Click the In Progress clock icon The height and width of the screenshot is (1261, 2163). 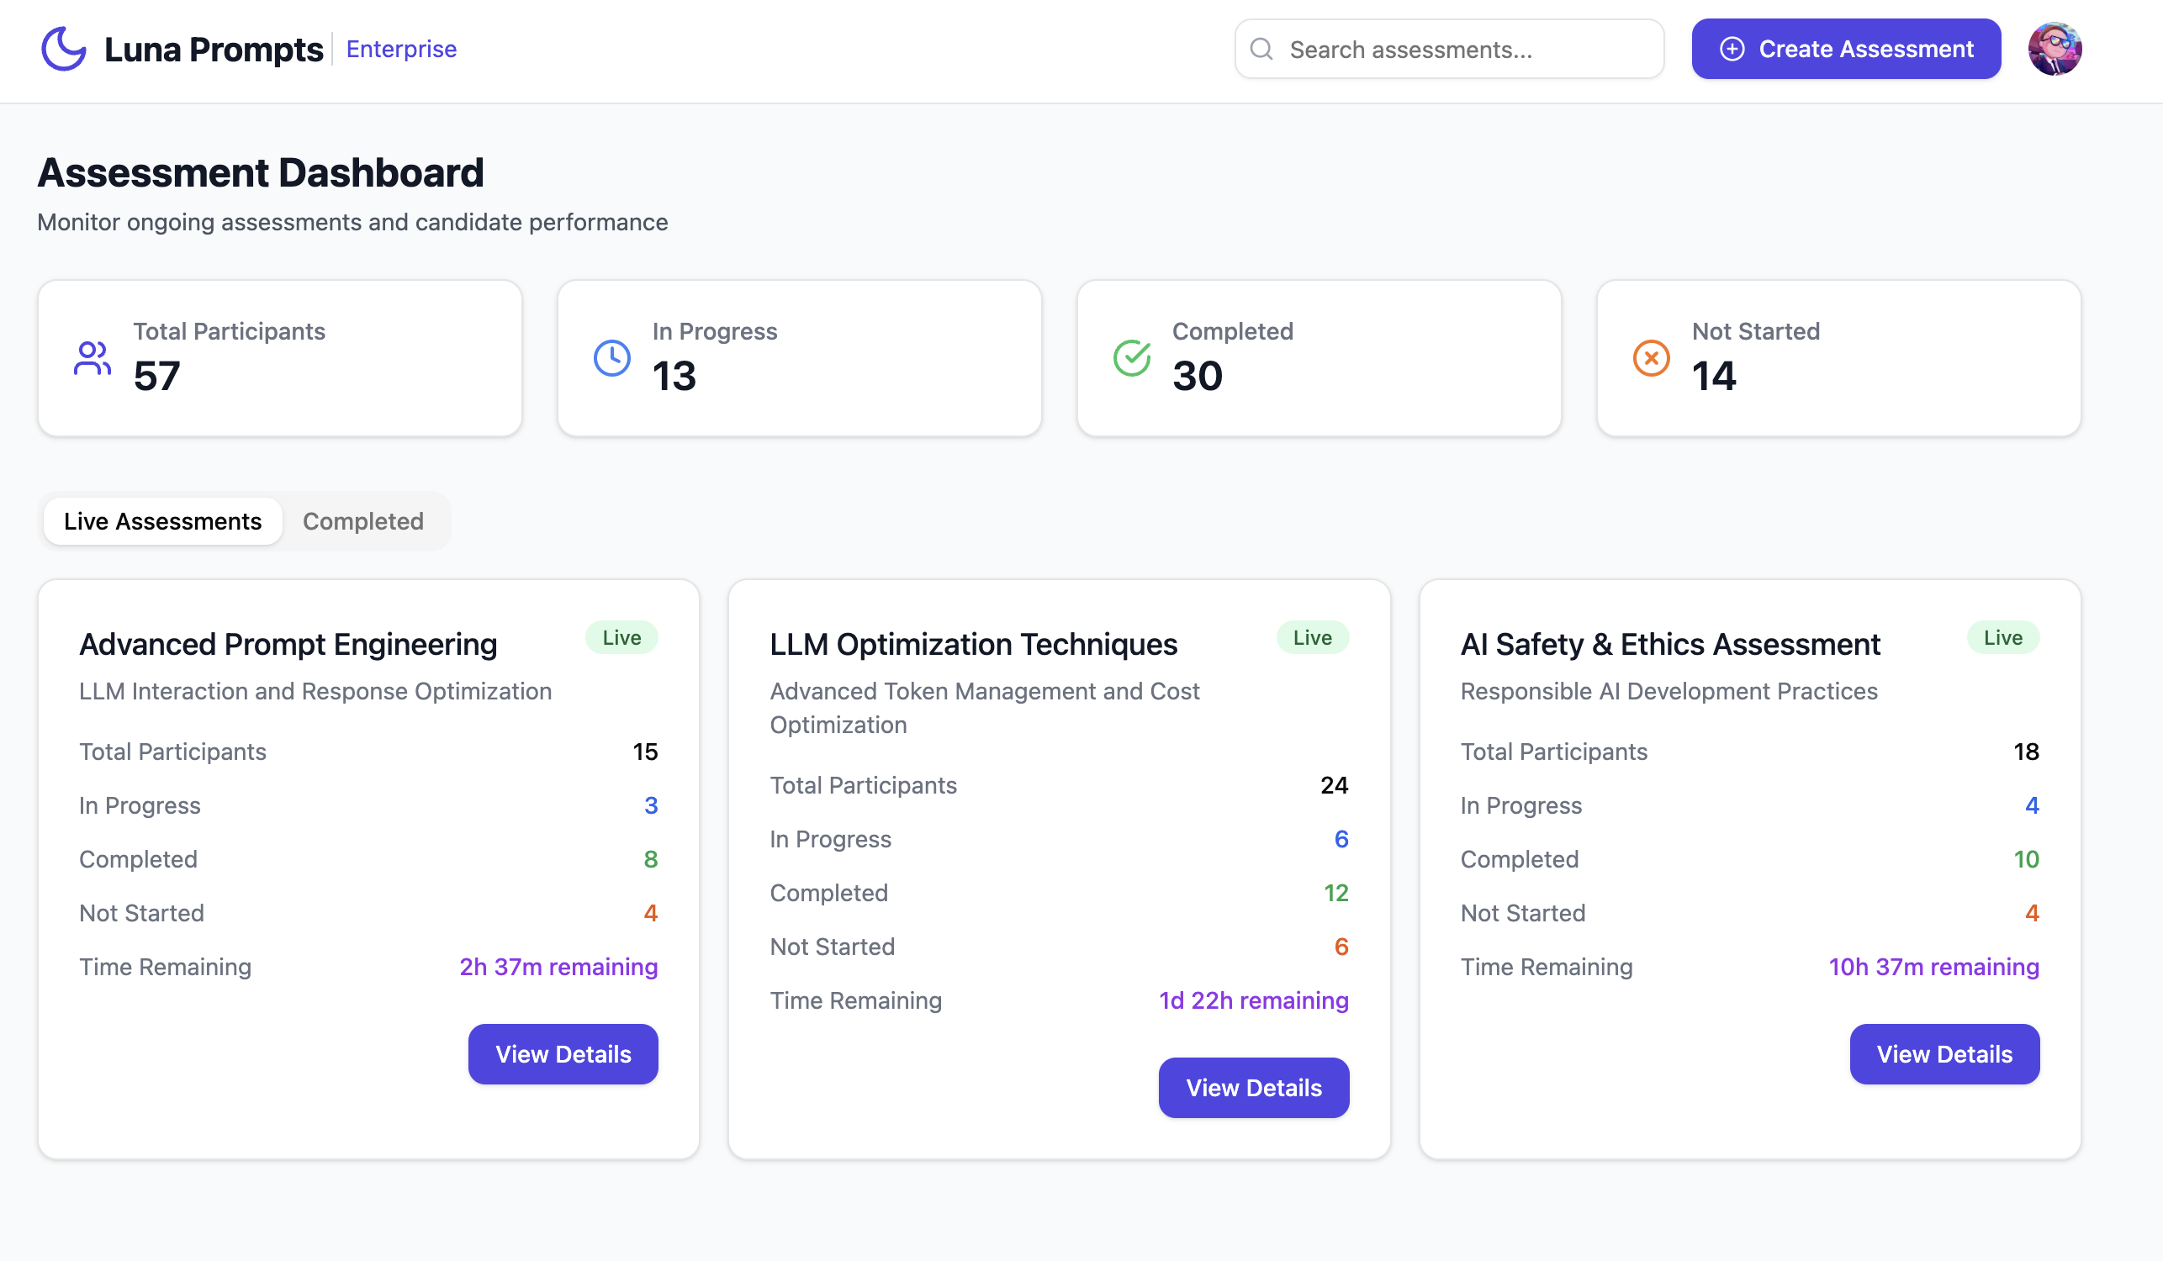[612, 358]
